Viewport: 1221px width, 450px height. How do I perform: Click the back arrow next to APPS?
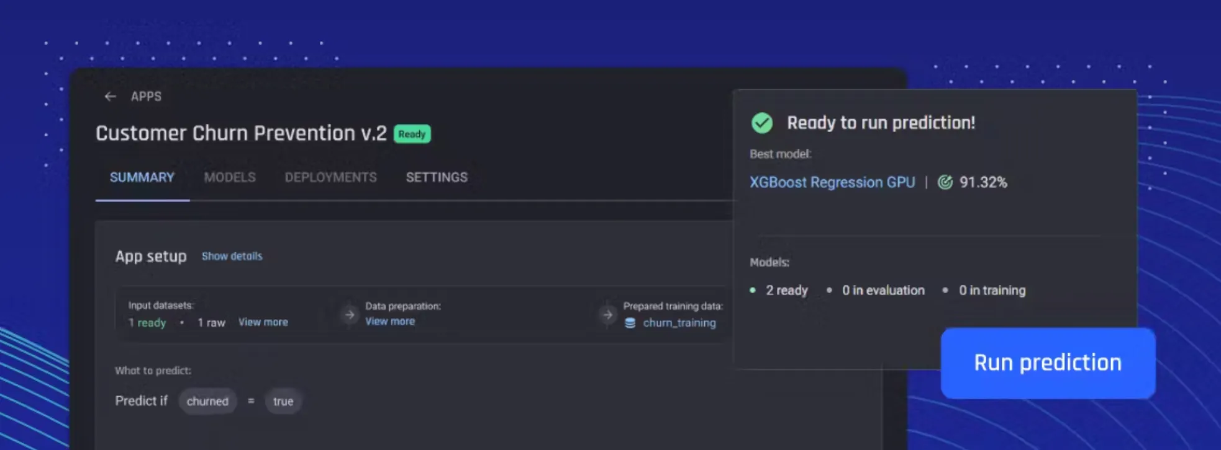110,96
